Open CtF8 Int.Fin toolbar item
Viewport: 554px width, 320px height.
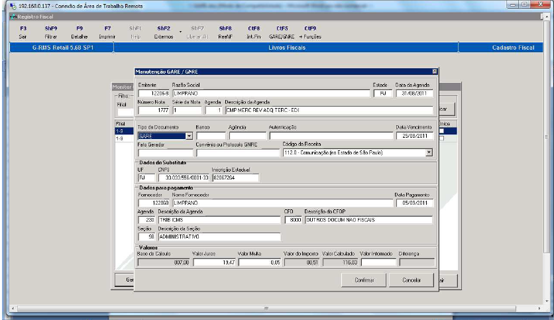(x=254, y=32)
